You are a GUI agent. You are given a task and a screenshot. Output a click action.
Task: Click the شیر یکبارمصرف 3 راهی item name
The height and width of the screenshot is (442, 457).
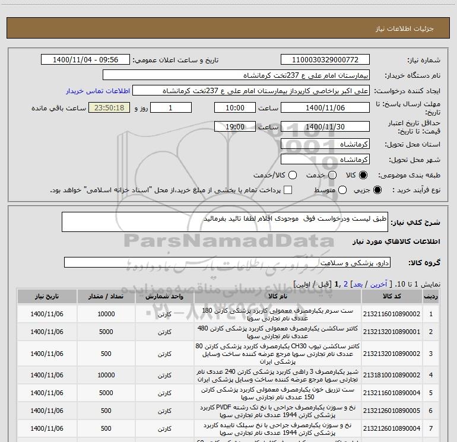click(278, 376)
